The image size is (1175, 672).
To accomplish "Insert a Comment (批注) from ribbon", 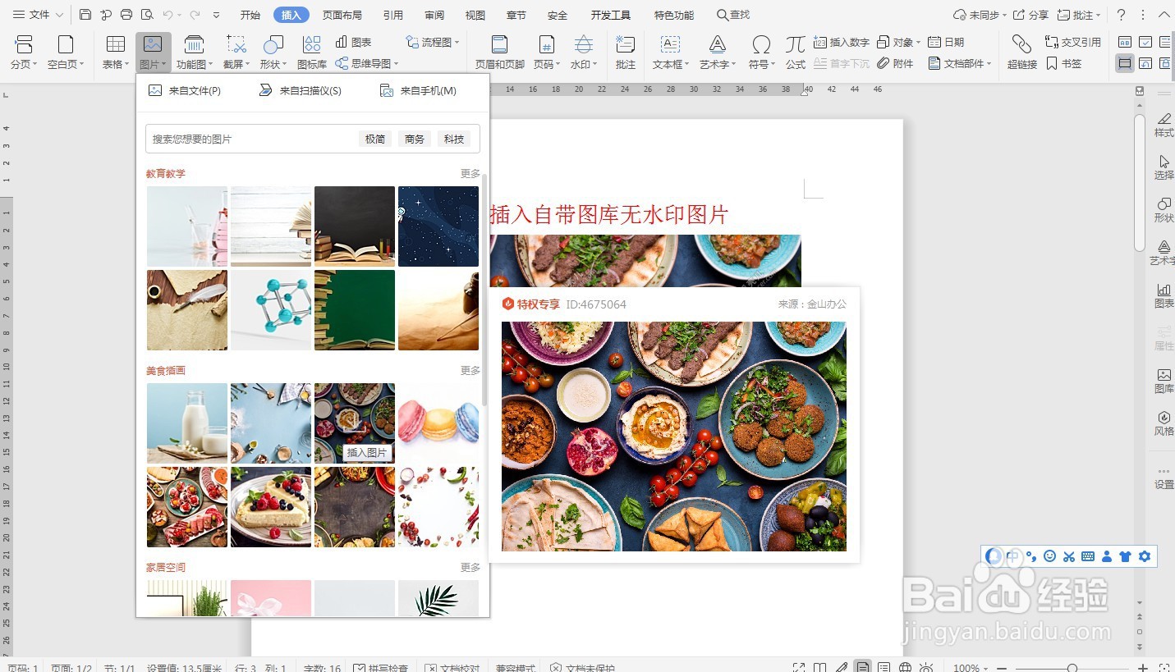I will 626,52.
